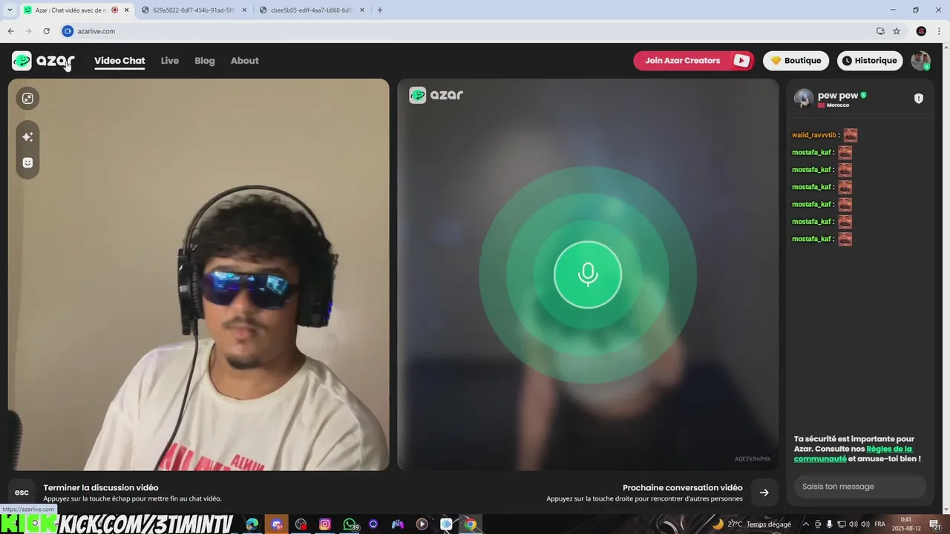This screenshot has height=534, width=950.
Task: Open the user profile avatar menu
Action: (920, 61)
